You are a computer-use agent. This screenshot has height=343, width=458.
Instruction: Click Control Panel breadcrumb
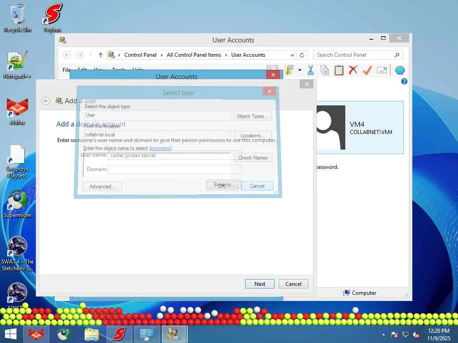pos(140,55)
